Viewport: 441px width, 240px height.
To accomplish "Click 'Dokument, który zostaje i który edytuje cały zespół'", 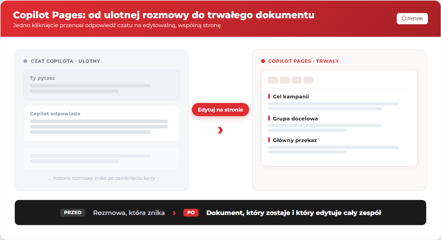I will [x=293, y=213].
